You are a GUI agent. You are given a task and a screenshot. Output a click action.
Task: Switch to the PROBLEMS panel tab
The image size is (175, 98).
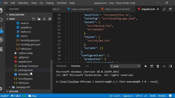[x=61, y=66]
